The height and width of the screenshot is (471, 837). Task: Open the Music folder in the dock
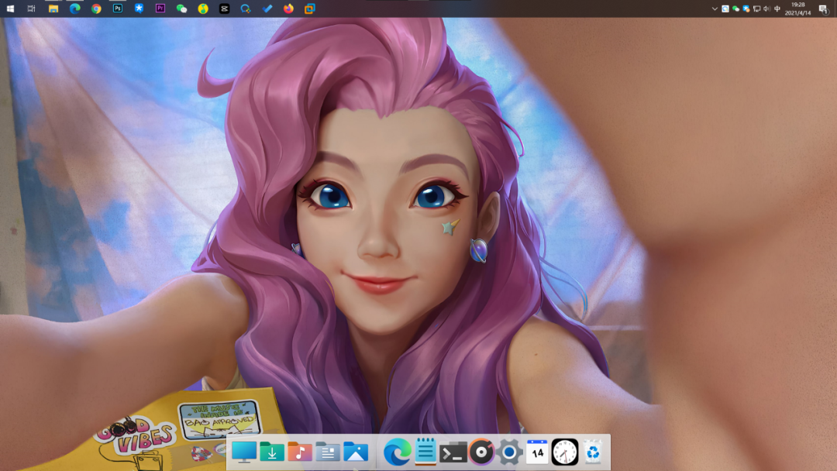[x=300, y=452]
